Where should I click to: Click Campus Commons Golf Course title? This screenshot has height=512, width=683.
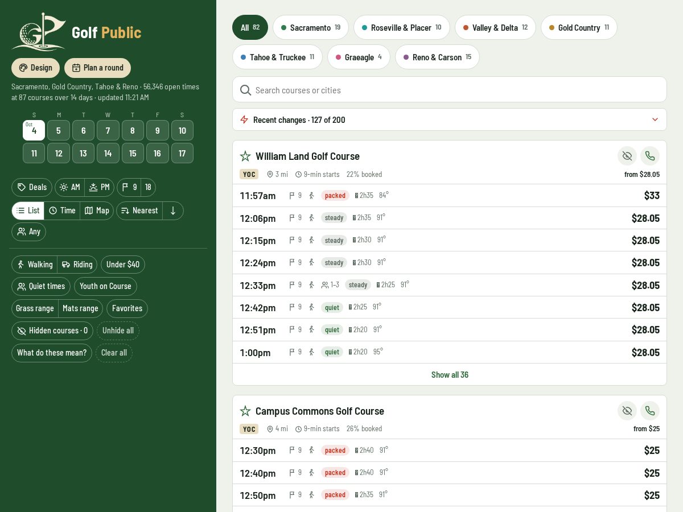(x=320, y=411)
